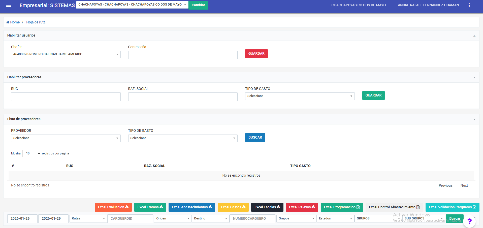
Task: Download Excel Abastecimientos report
Action: click(x=192, y=207)
